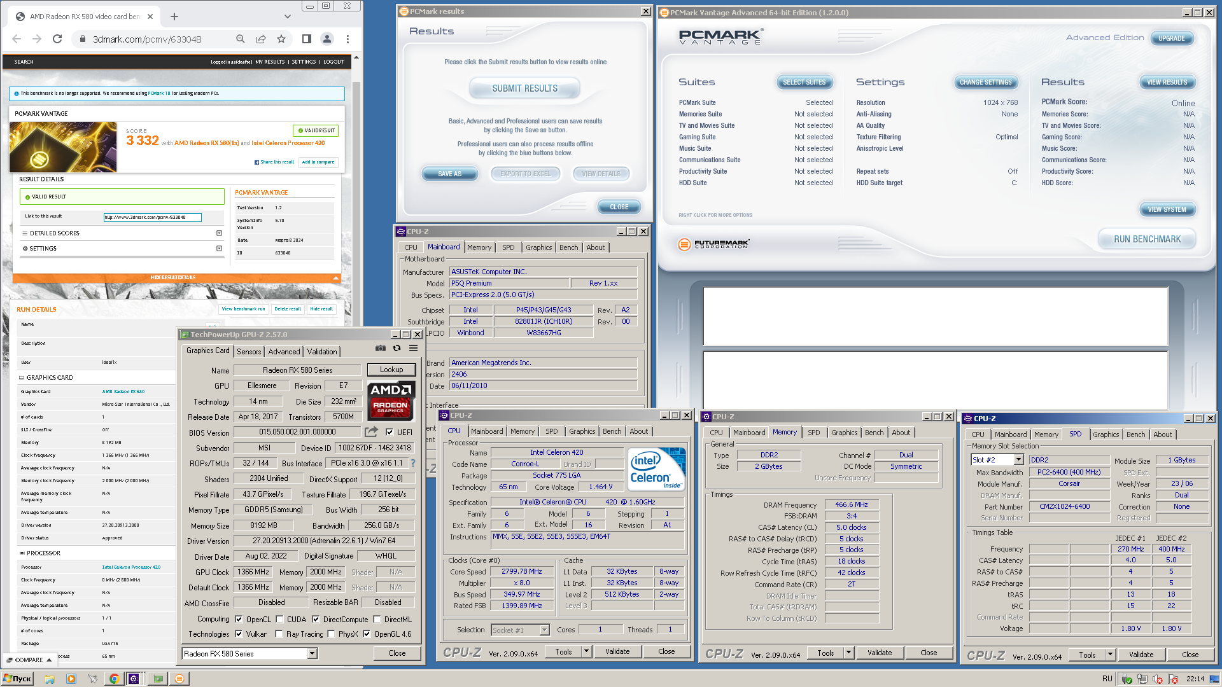
Task: Share the BIOS version with the export icon
Action: [x=372, y=432]
